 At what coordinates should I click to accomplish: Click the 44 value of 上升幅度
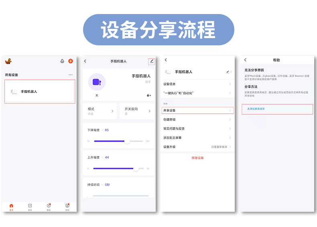click(107, 157)
